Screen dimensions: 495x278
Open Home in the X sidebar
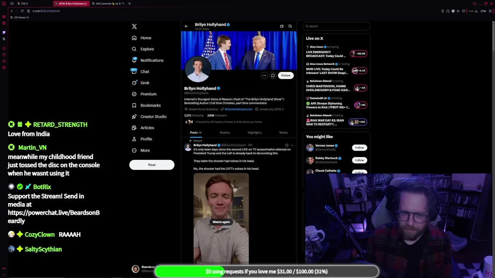click(x=141, y=38)
